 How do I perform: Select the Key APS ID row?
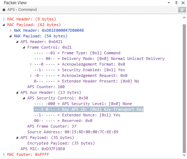click(88, 109)
